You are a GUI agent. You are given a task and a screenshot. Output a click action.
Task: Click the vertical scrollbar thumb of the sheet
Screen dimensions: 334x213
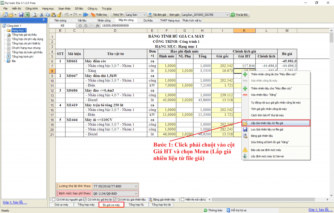pos(331,38)
